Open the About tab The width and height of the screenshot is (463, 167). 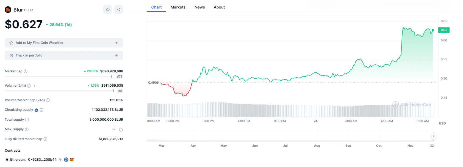click(x=219, y=7)
